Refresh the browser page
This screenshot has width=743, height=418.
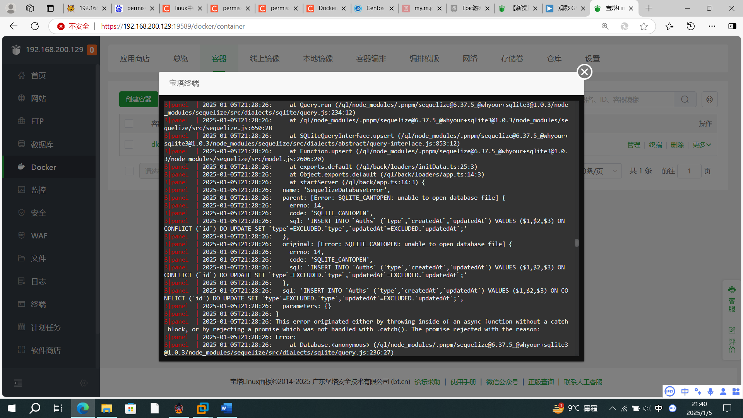click(x=35, y=26)
